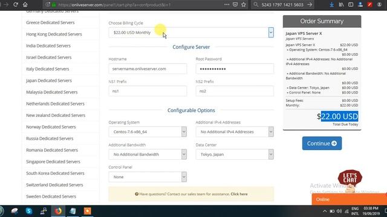Open Choose Billing Cycle dropdown
The width and height of the screenshot is (387, 217).
191,33
